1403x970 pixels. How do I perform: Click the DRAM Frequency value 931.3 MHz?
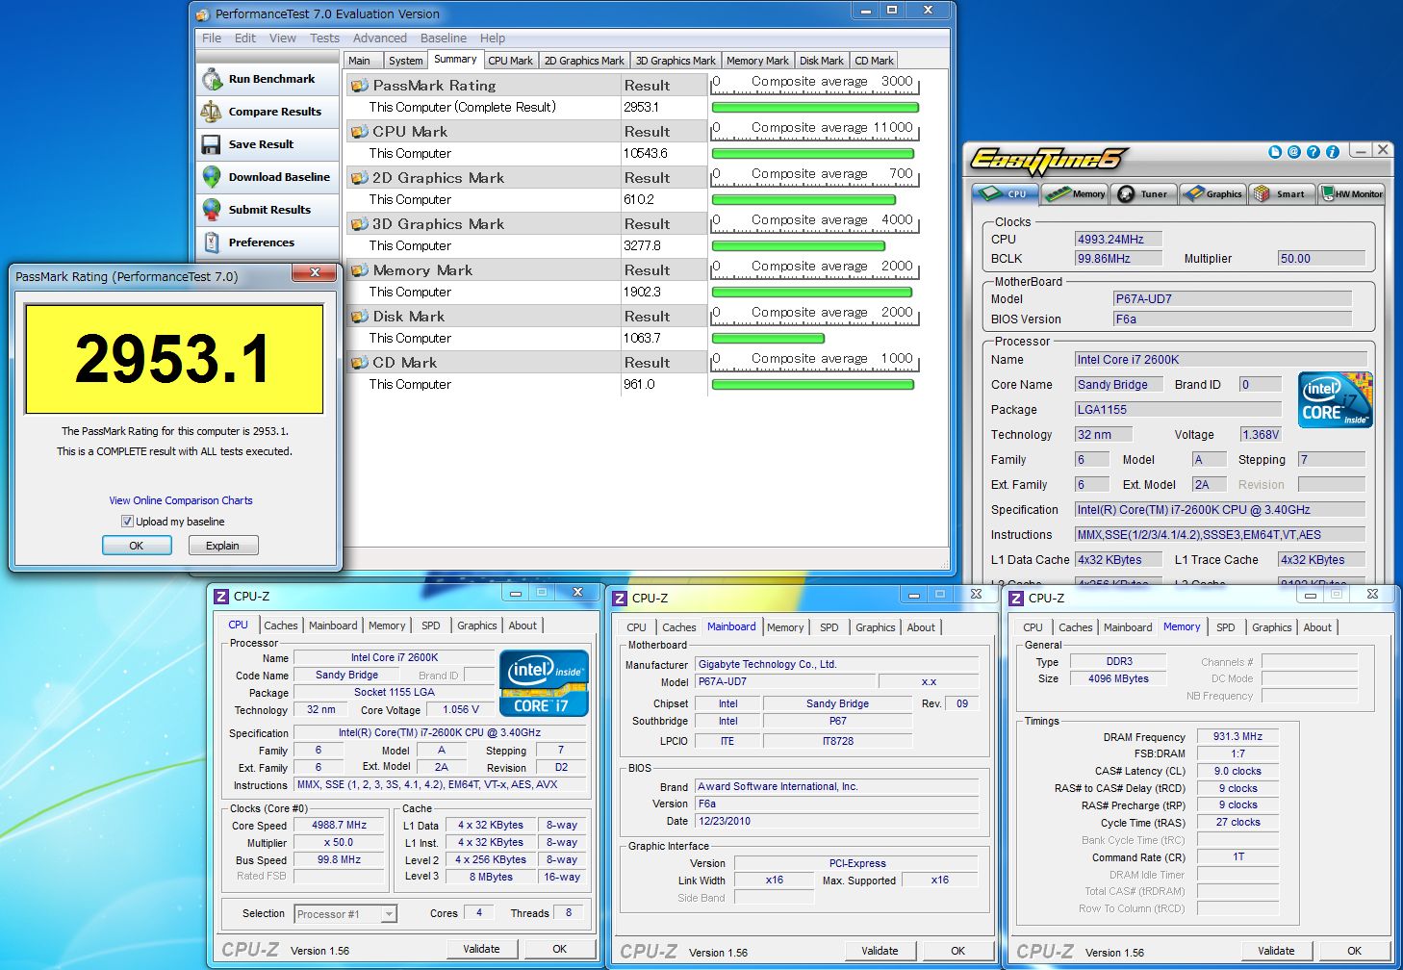click(x=1237, y=736)
